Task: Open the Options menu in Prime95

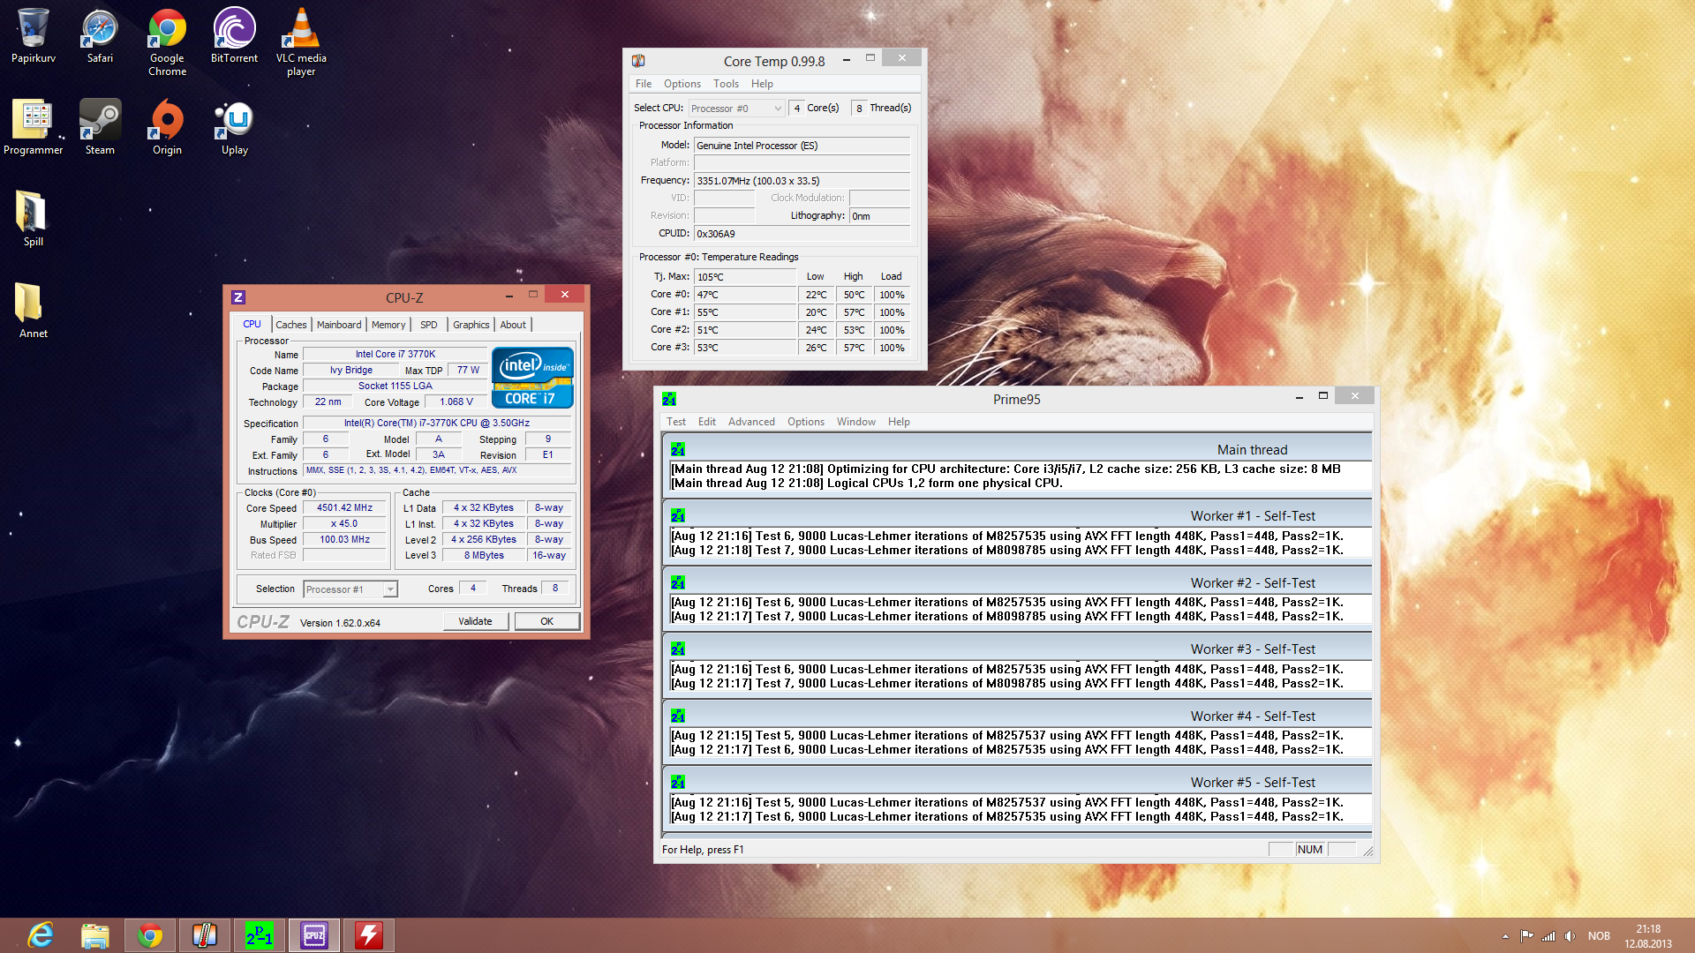Action: (x=806, y=422)
